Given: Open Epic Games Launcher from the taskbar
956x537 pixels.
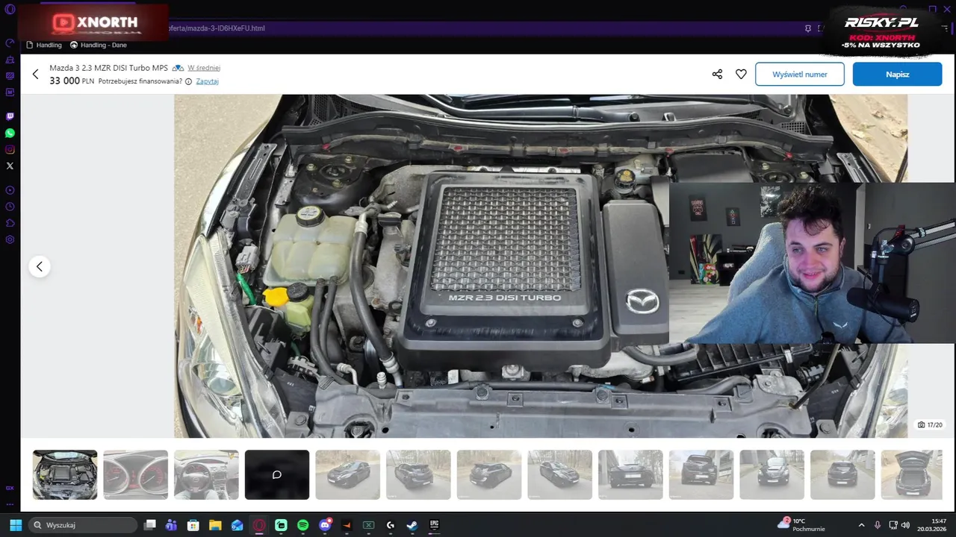Looking at the screenshot, I should click(435, 525).
